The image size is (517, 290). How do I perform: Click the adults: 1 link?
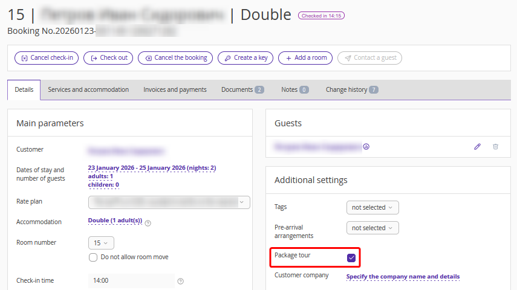coord(100,176)
